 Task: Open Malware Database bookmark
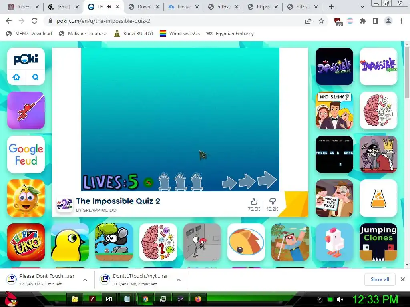coord(83,34)
